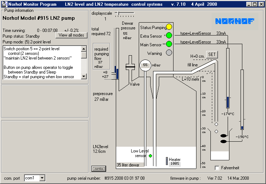Click the H=0 cm. label

point(197,56)
